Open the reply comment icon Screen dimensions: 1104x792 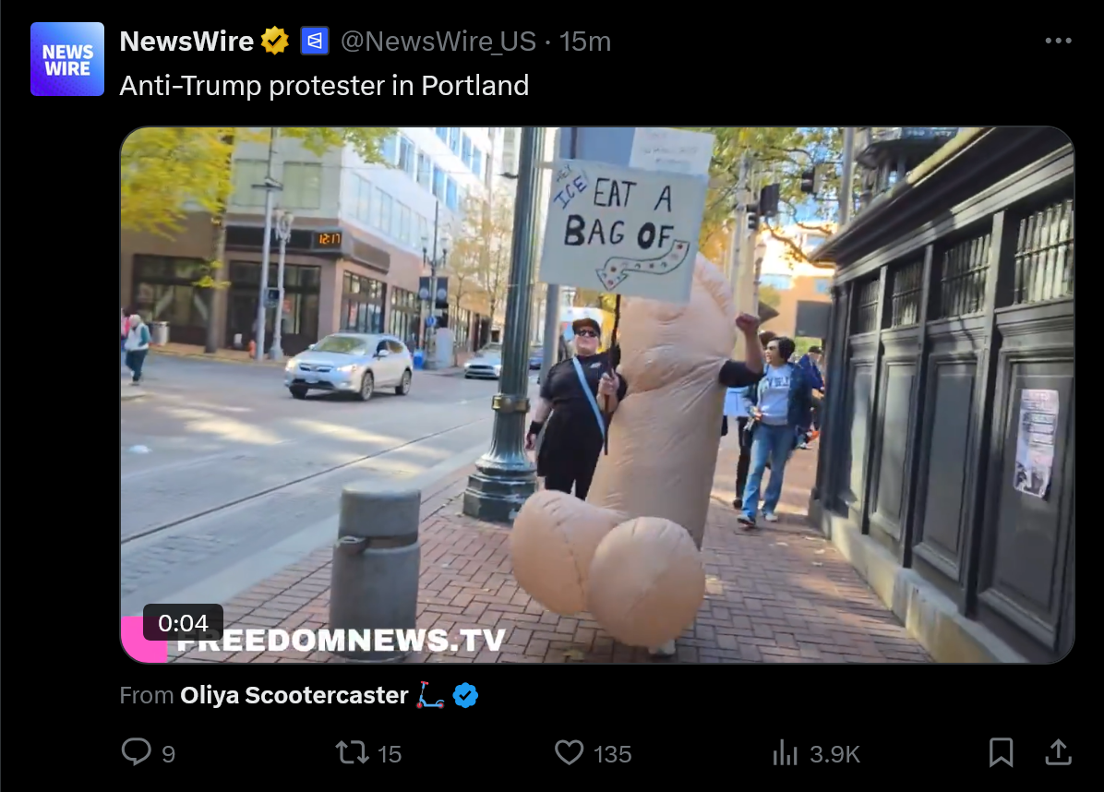pos(137,752)
